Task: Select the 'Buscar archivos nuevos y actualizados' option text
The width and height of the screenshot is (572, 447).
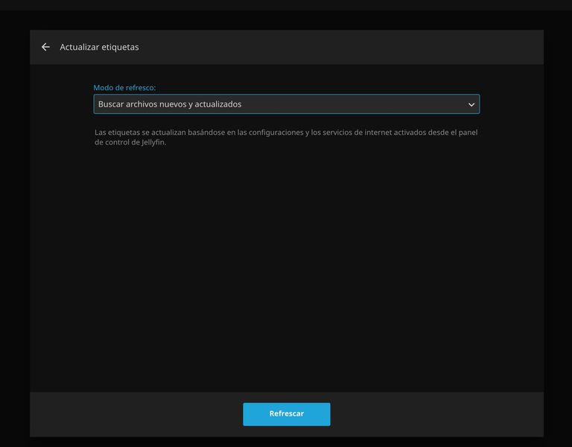Action: 170,104
